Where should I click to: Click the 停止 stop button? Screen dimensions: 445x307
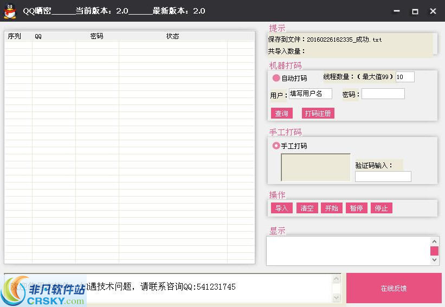point(382,208)
